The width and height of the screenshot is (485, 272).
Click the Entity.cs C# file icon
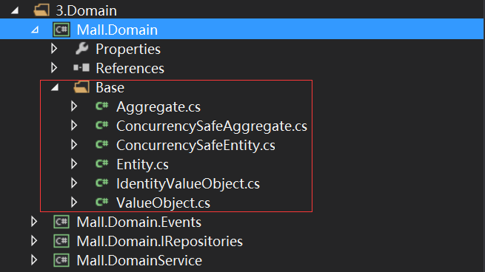(x=101, y=163)
